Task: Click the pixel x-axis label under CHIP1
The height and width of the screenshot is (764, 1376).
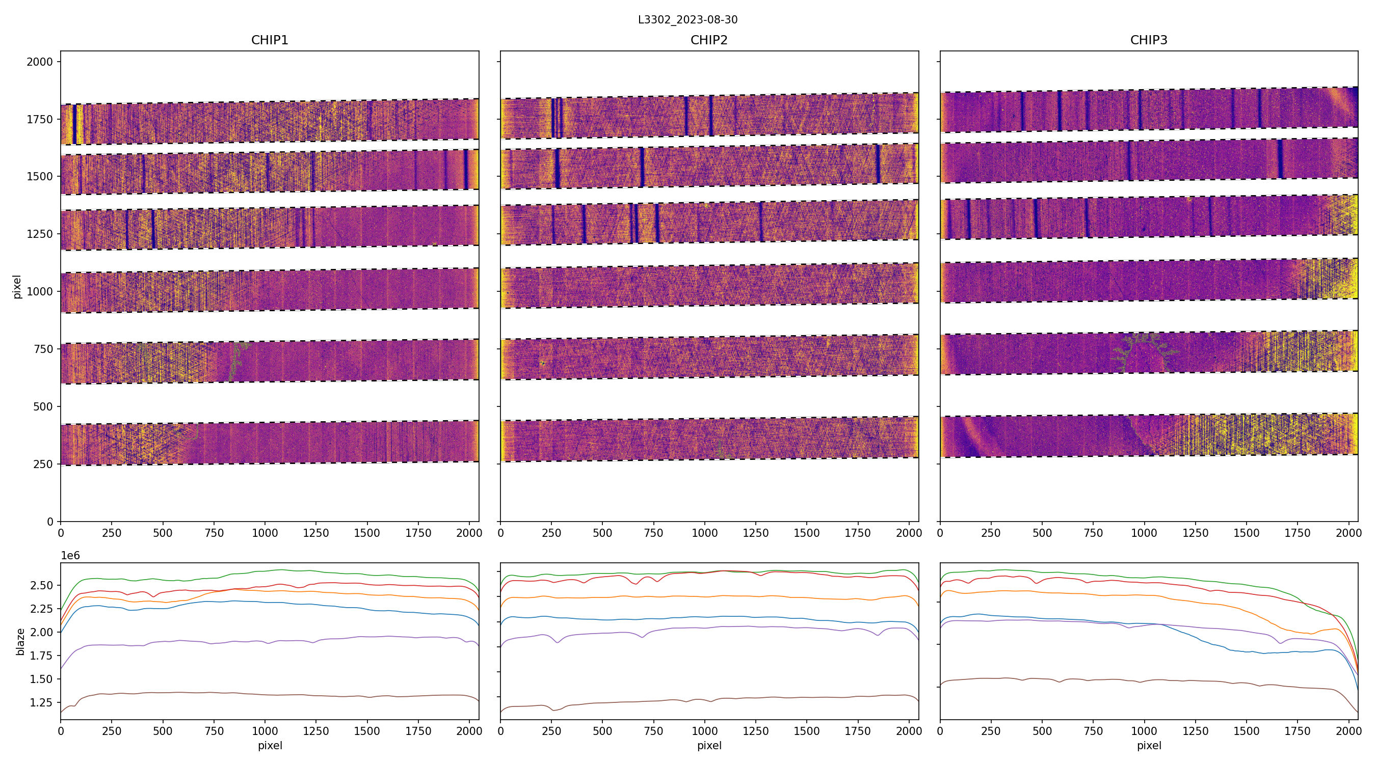Action: (270, 745)
